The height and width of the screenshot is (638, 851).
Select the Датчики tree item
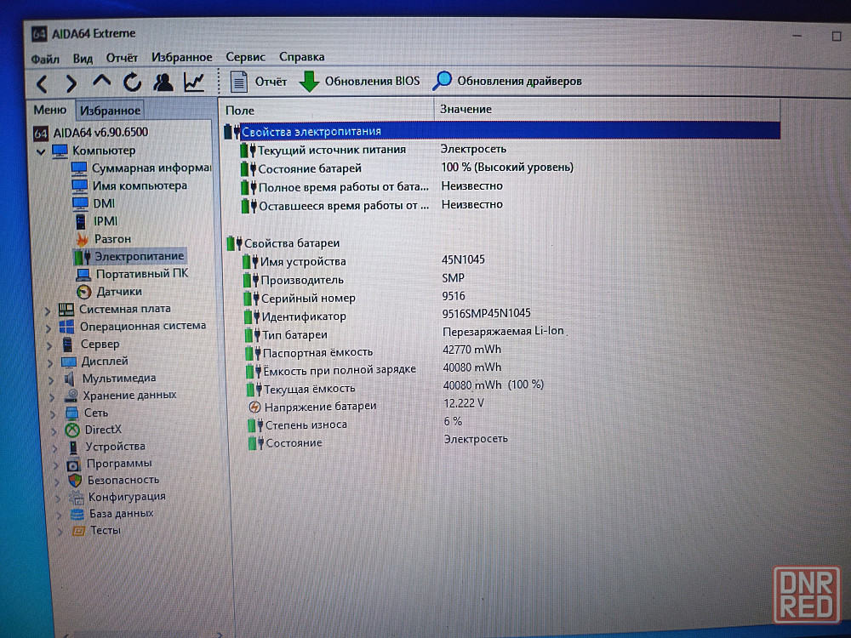109,292
